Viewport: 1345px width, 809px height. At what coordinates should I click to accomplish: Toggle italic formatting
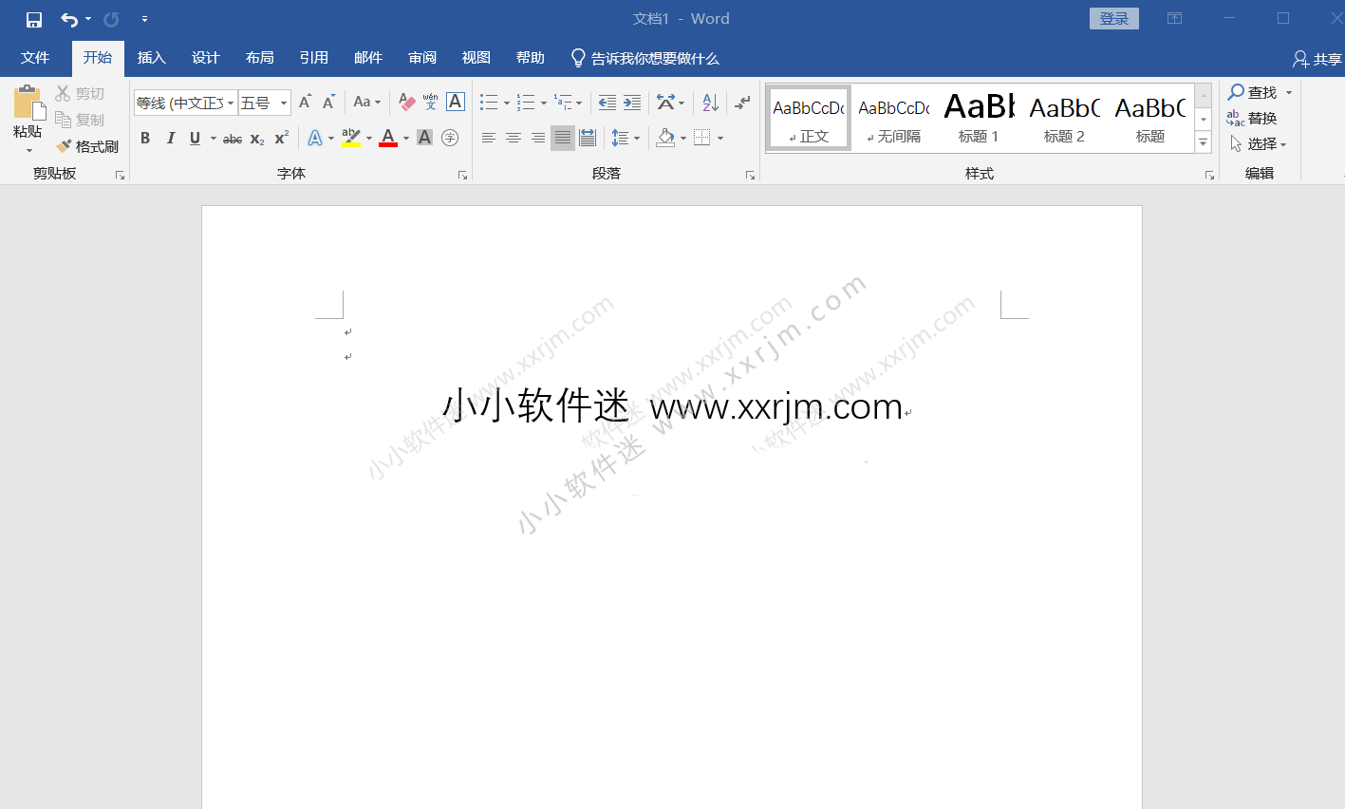click(171, 139)
